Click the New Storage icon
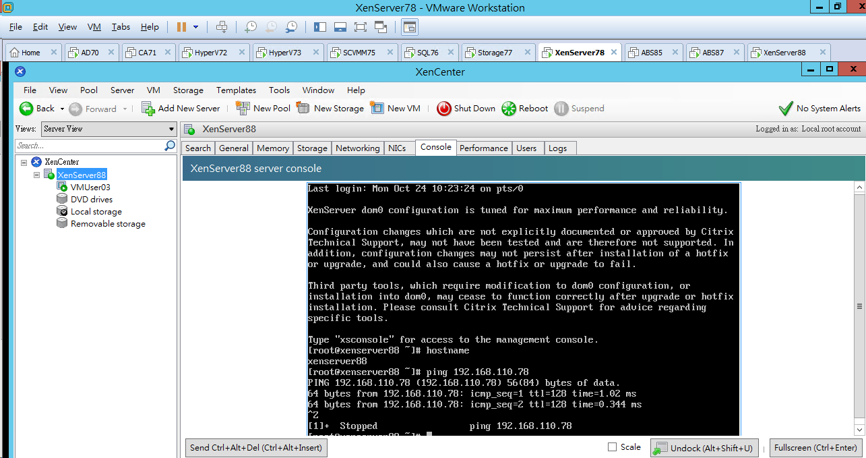866x458 pixels. [303, 109]
